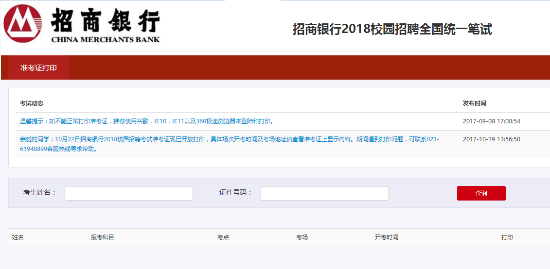Click the 考生姓名 field label
Image resolution: width=550 pixels, height=269 pixels.
(40, 193)
